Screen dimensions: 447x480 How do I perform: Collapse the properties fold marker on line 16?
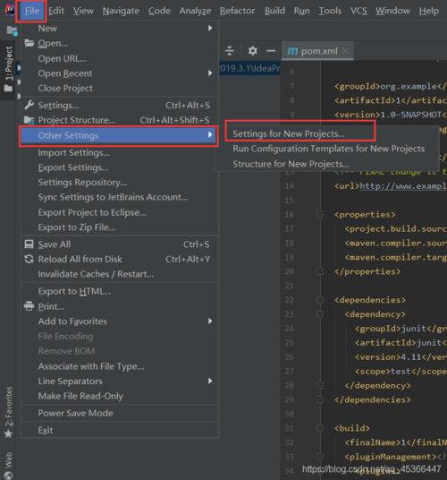click(320, 215)
